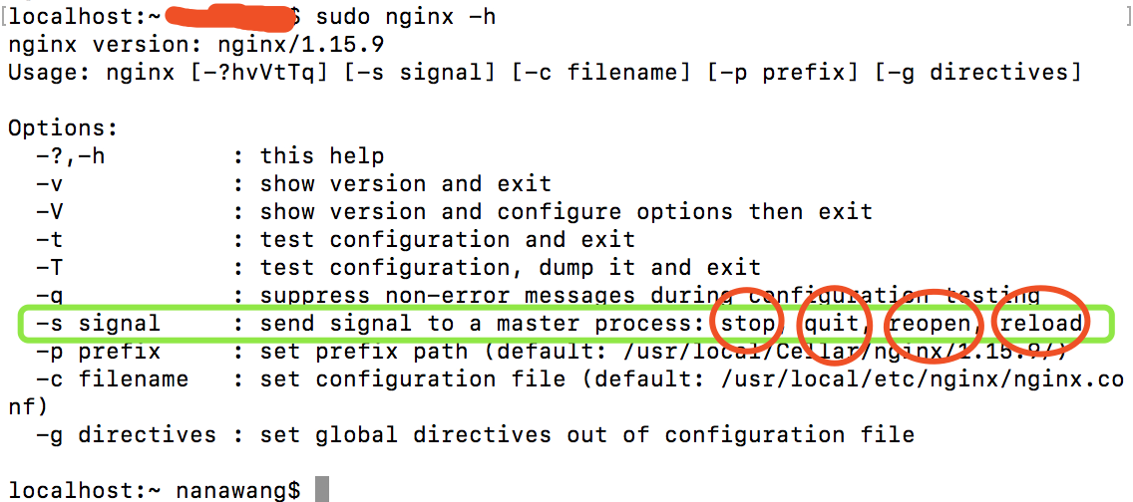Click the "-?,-h" help option
The height and width of the screenshot is (502, 1133).
70,156
